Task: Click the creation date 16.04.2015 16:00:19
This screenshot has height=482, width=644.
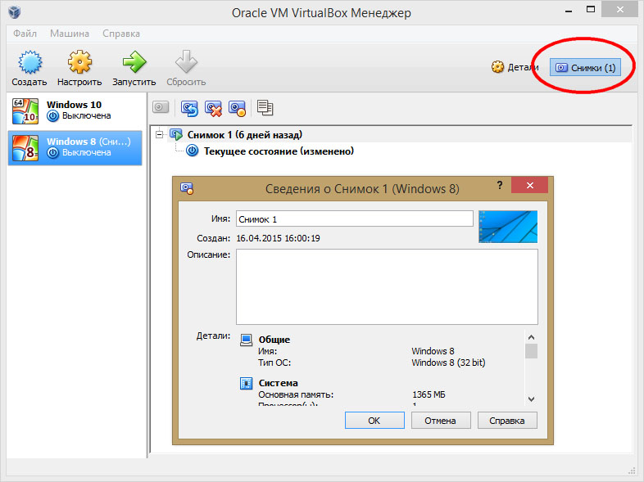Action: [278, 238]
